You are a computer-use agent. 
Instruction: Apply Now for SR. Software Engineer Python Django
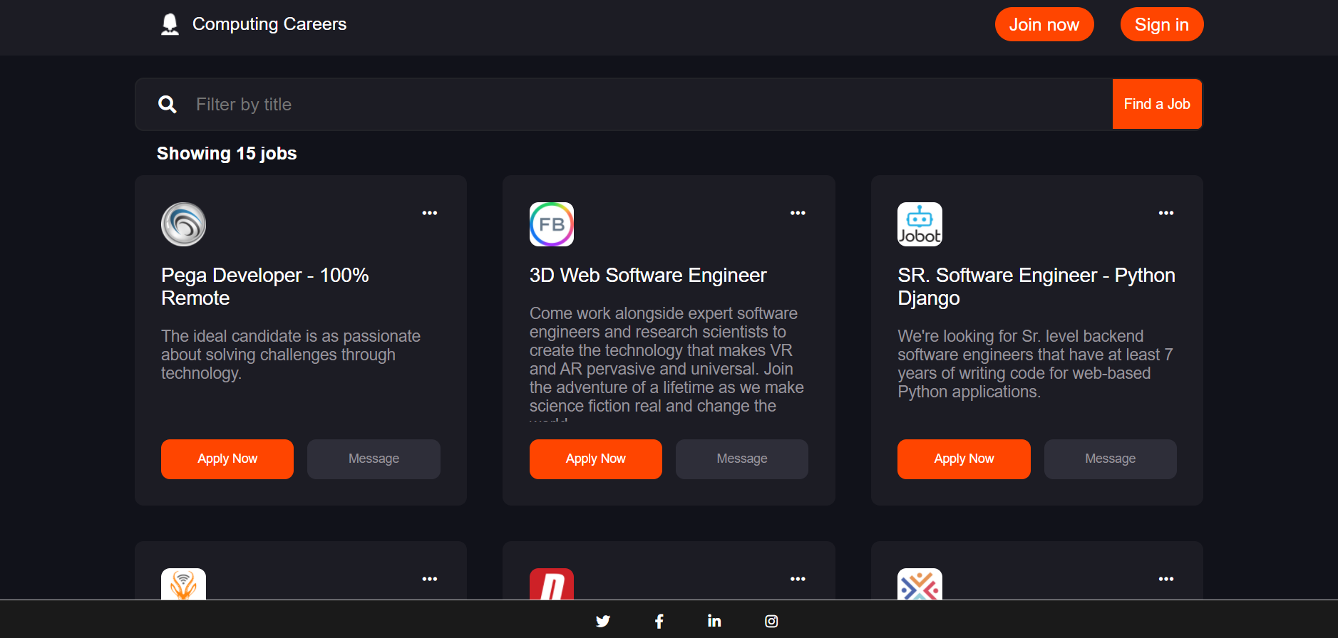(964, 459)
